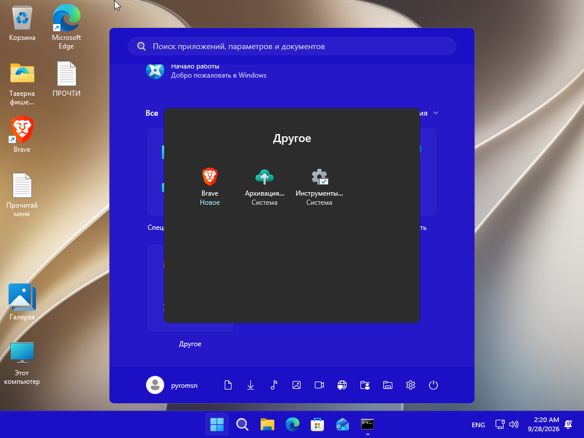Open Outlook from the taskbar
584x438 pixels.
point(342,424)
